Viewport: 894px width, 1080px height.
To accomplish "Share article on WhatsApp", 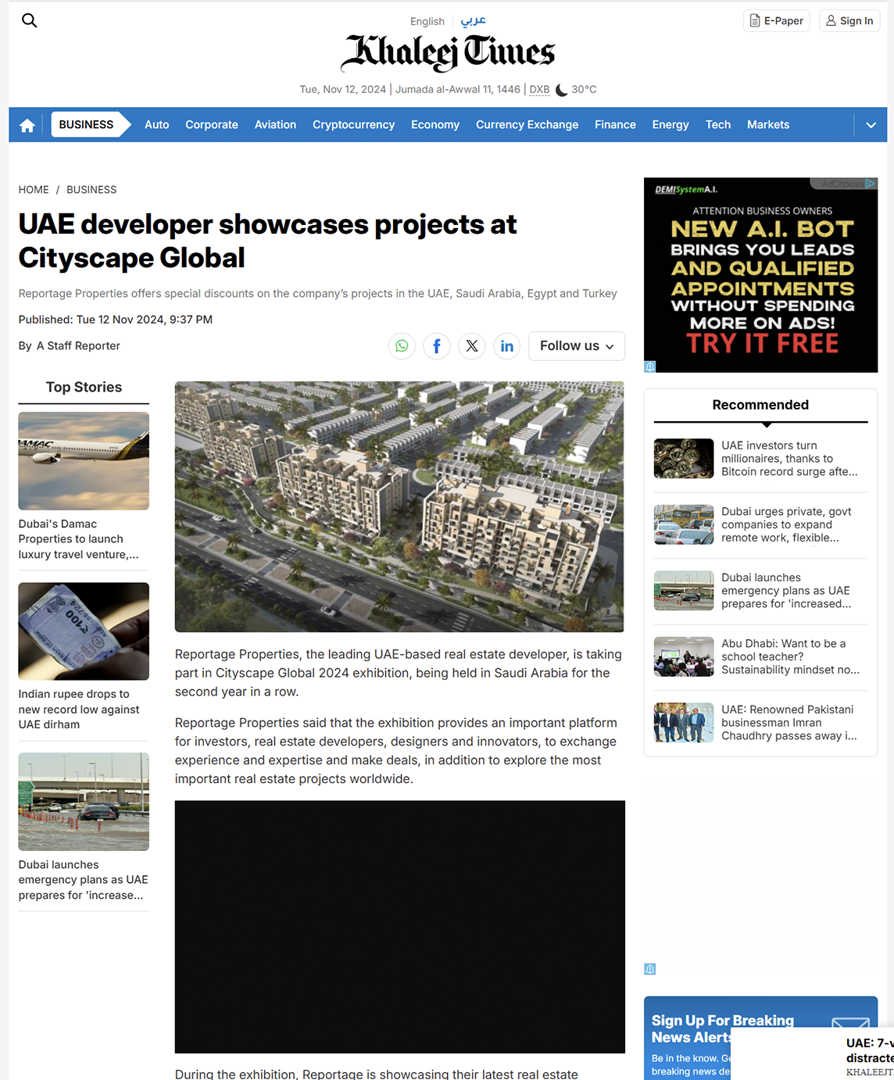I will click(402, 345).
